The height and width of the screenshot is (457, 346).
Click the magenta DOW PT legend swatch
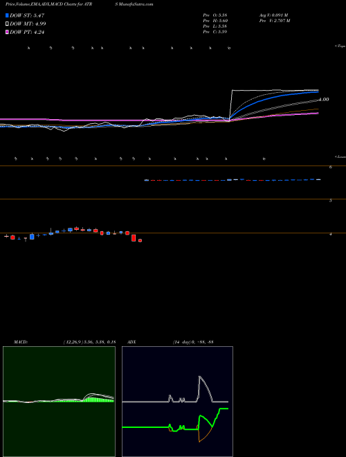click(x=8, y=33)
